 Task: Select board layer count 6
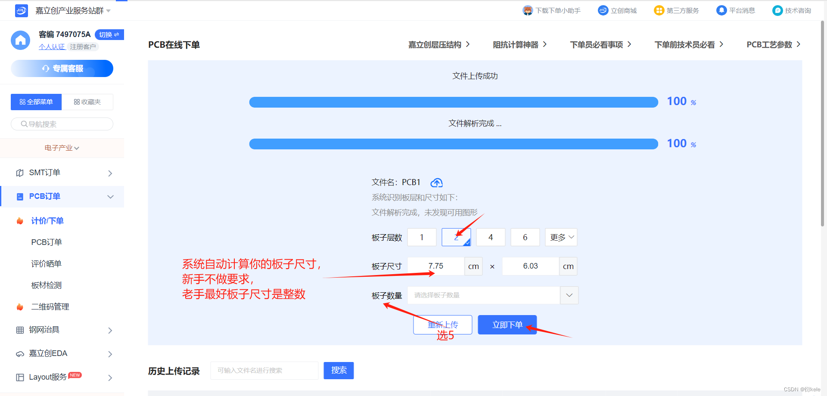(x=525, y=237)
